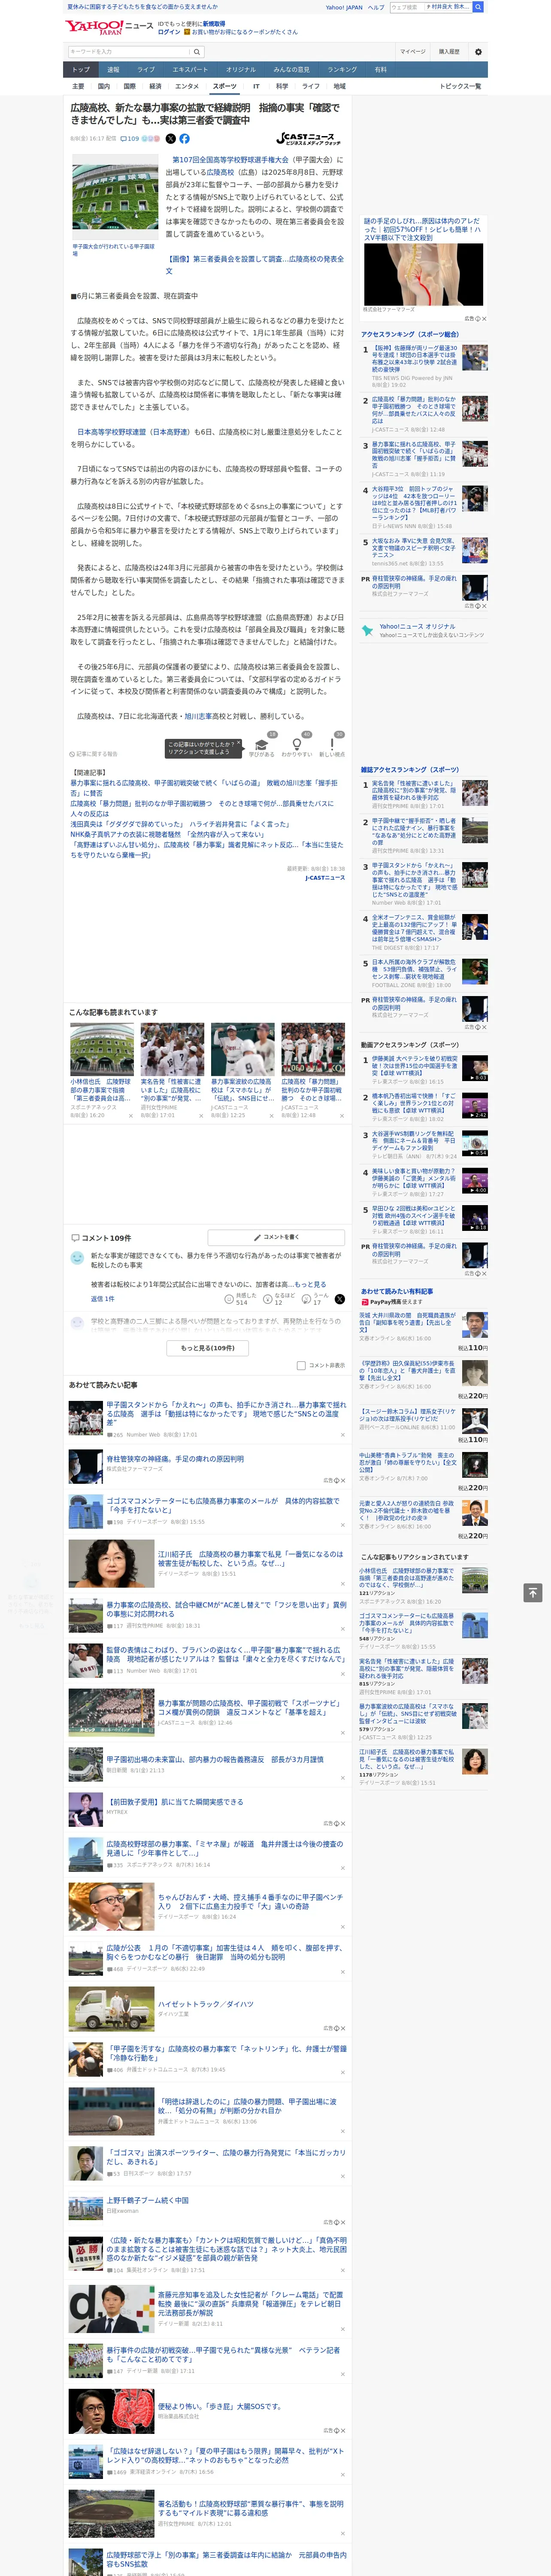Click the scroll-to-top arrow button

[532, 1592]
